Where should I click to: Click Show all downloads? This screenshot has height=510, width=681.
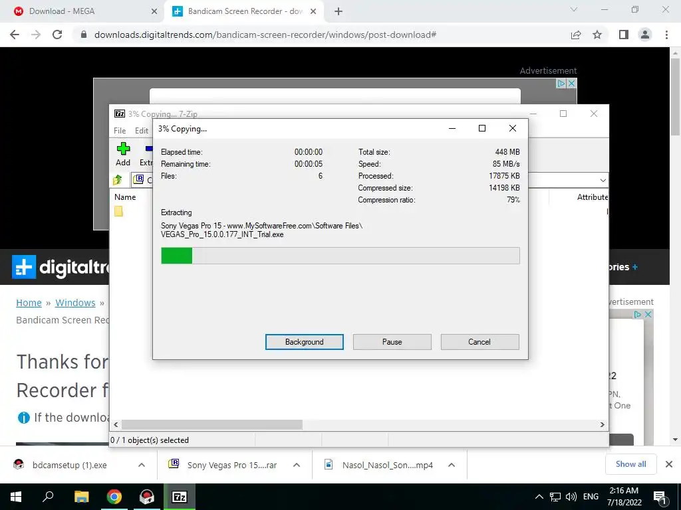tap(630, 464)
